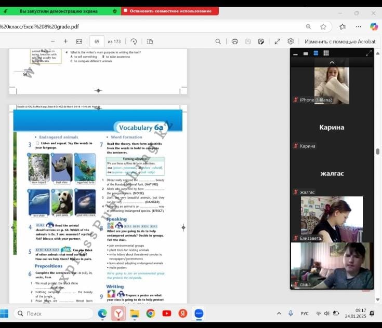Click the stop screen sharing button
This screenshot has width=382, height=328.
(170, 11)
